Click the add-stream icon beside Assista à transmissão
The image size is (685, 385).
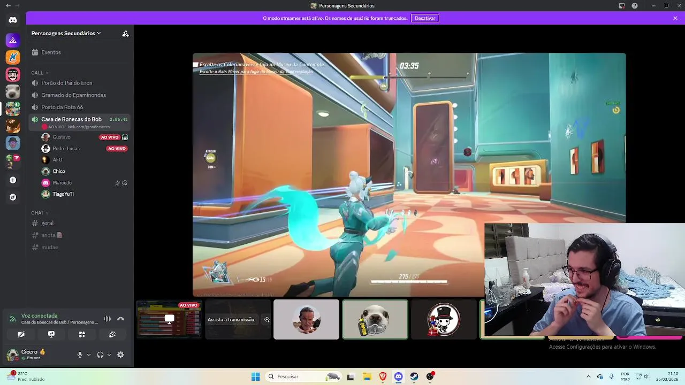click(x=267, y=320)
